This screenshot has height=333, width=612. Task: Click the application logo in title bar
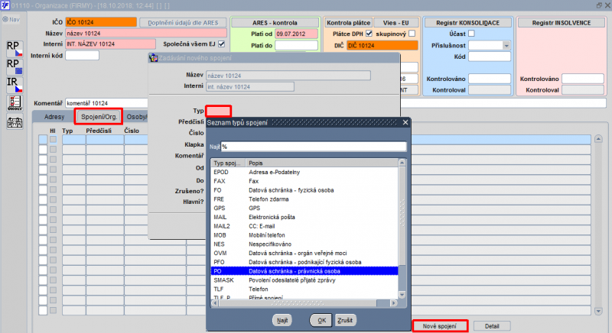pyautogui.click(x=5, y=5)
